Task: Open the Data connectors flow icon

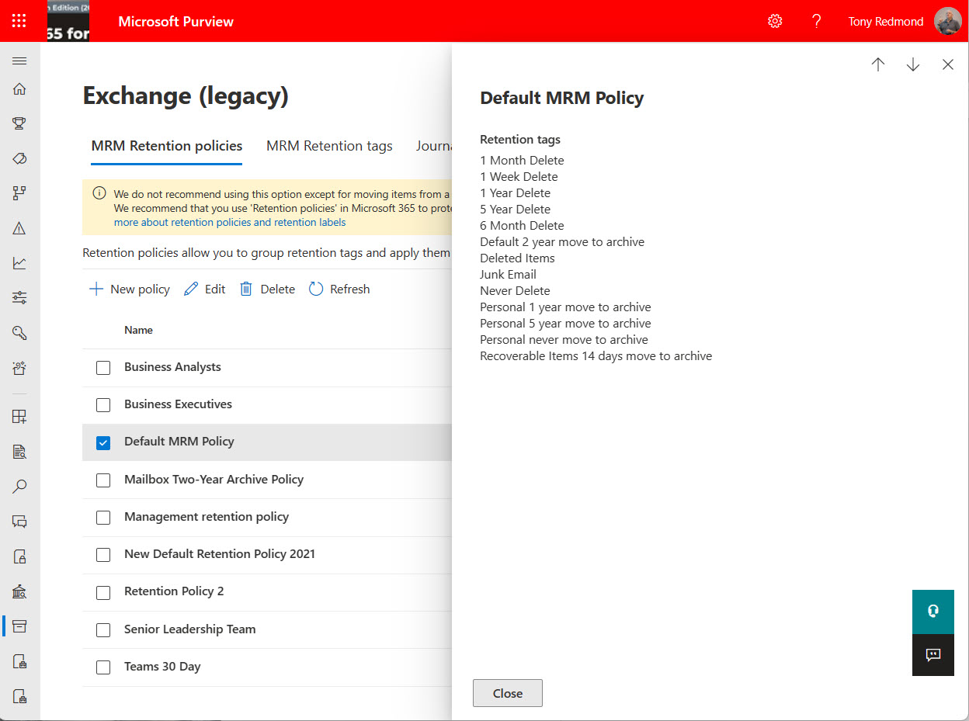Action: click(19, 193)
